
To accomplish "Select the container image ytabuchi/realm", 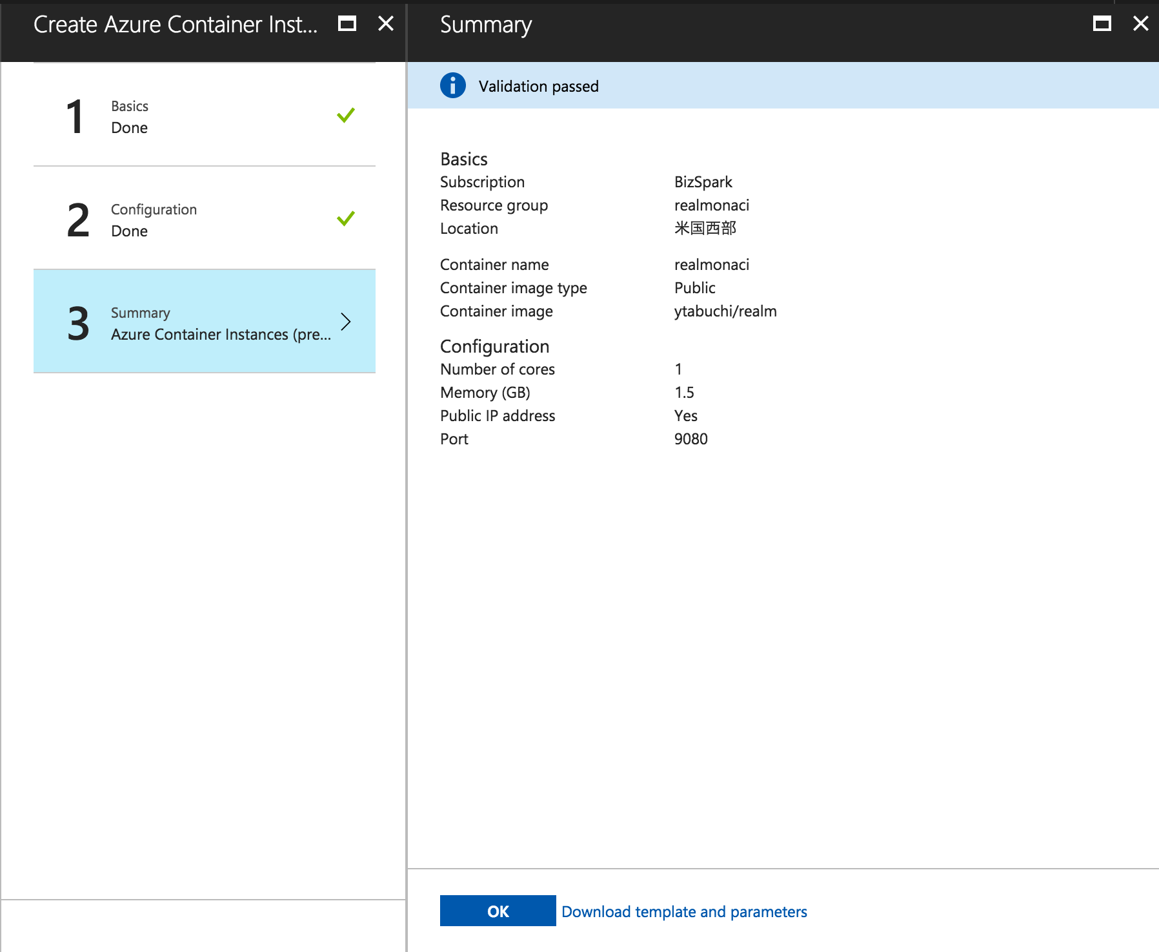I will point(725,311).
